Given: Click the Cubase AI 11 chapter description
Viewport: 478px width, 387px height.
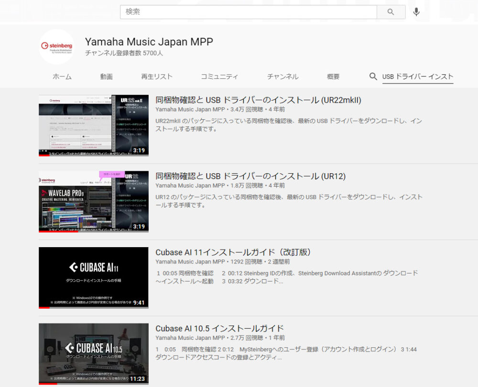Looking at the screenshot, I should [286, 277].
